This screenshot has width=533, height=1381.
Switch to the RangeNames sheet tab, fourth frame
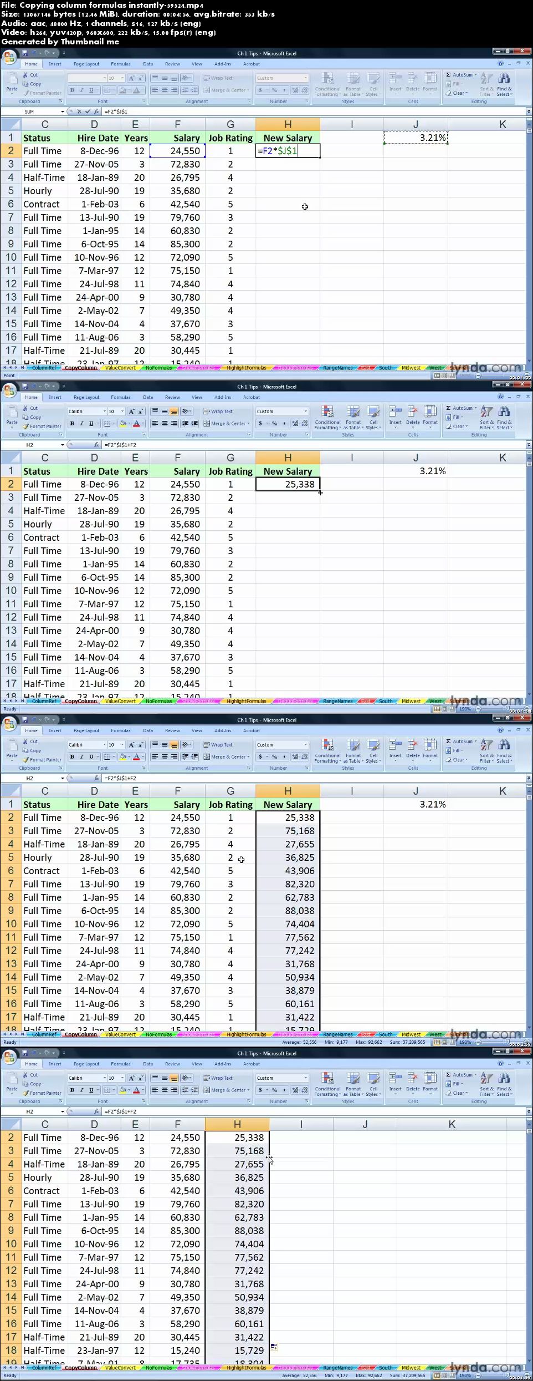pos(337,1368)
